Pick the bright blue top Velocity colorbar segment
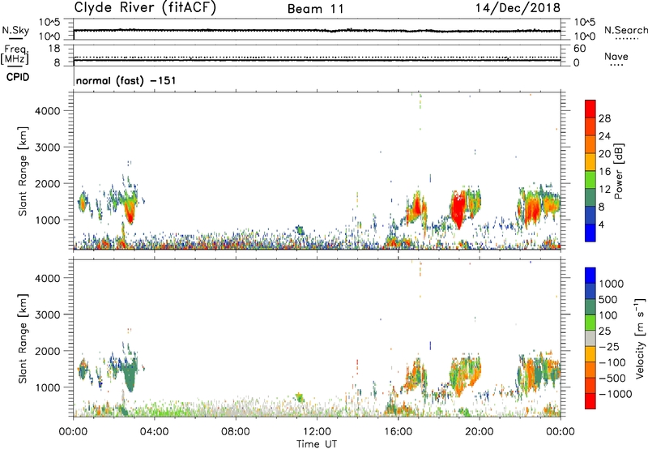648x449 pixels. pyautogui.click(x=590, y=276)
